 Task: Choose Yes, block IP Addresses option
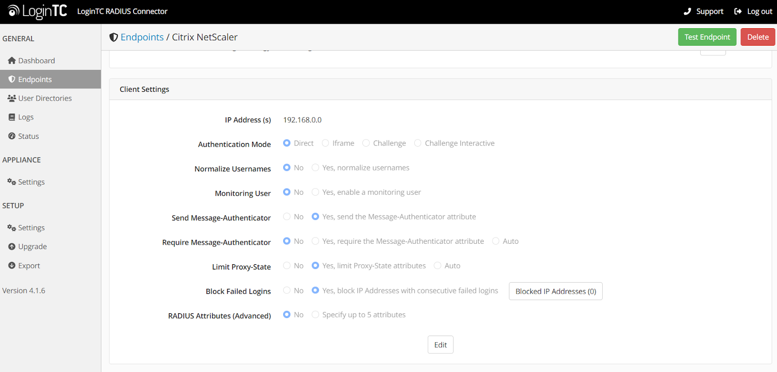click(x=315, y=290)
